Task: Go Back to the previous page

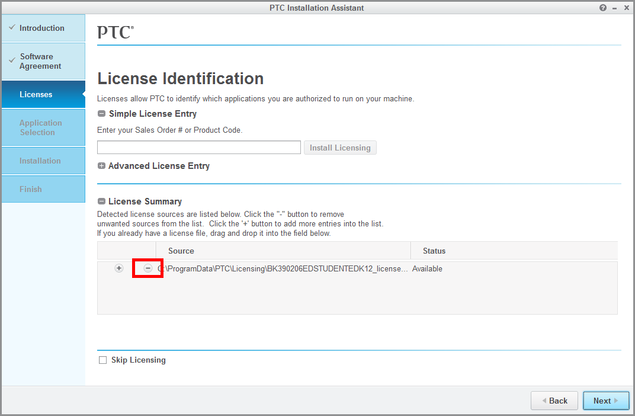Action: [554, 401]
